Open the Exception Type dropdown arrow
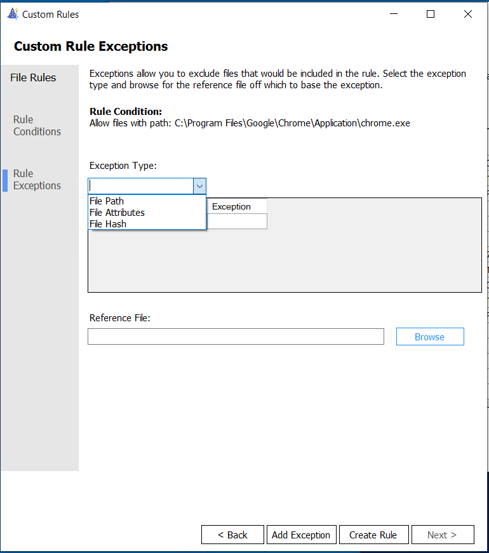 199,186
